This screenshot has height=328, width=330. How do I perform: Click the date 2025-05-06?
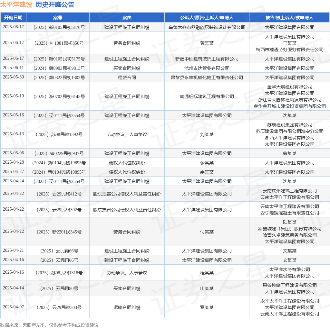(13, 153)
